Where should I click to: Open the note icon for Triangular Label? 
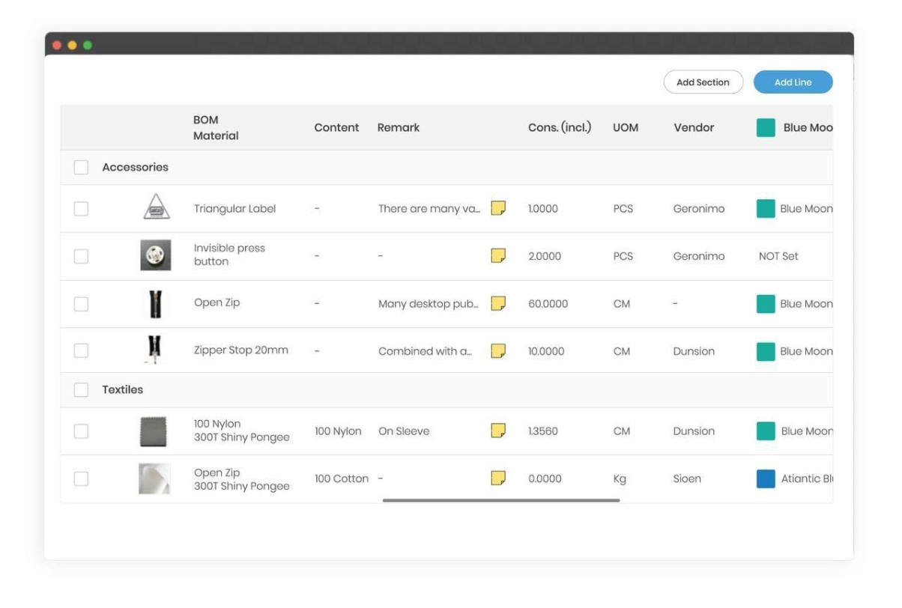(x=498, y=208)
